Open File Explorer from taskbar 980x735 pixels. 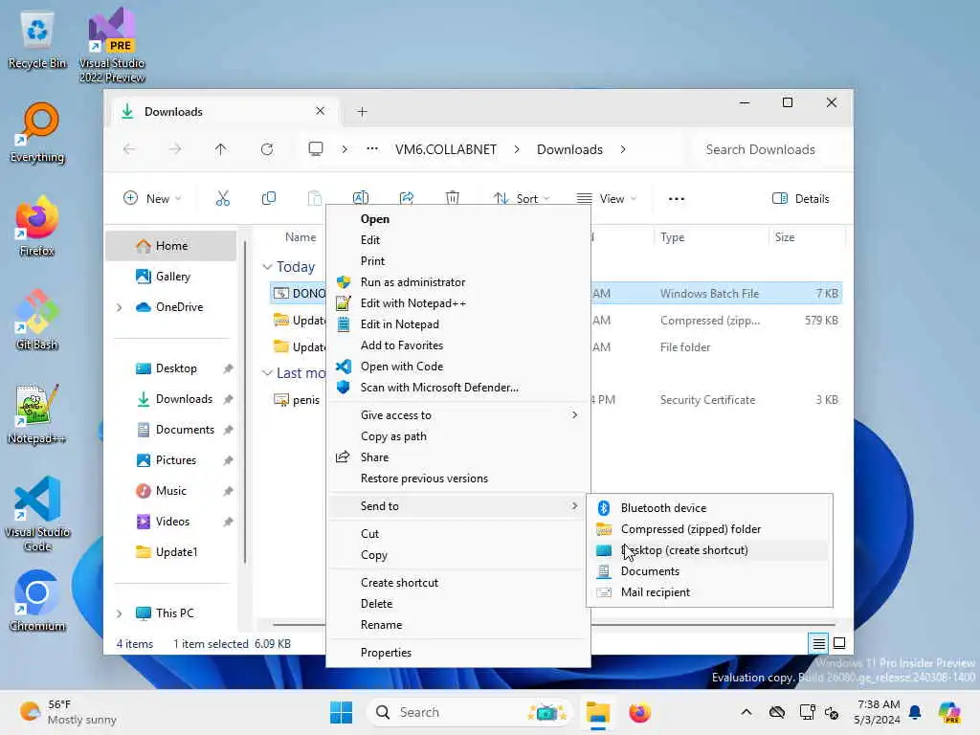[597, 712]
